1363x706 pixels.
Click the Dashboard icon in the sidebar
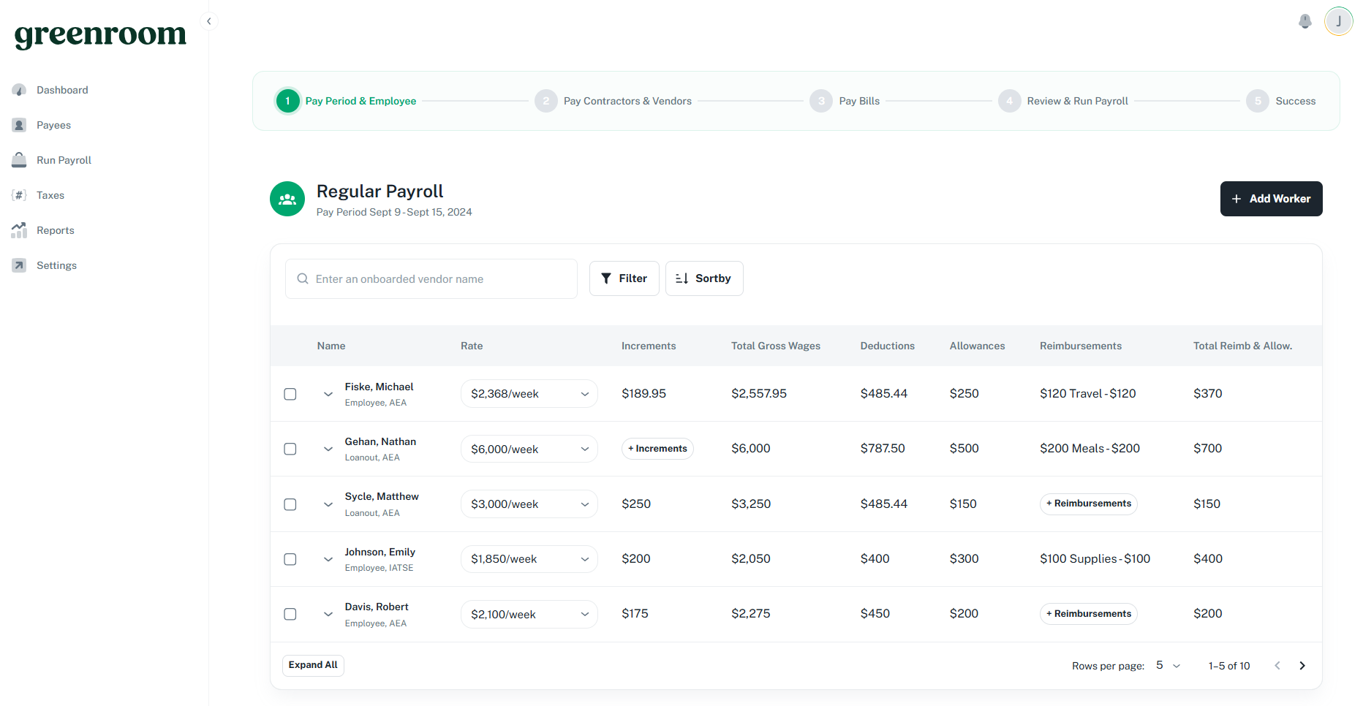click(19, 90)
